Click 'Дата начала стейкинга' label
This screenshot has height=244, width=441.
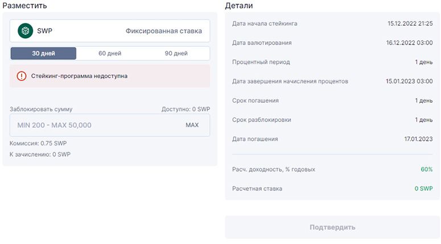[265, 24]
